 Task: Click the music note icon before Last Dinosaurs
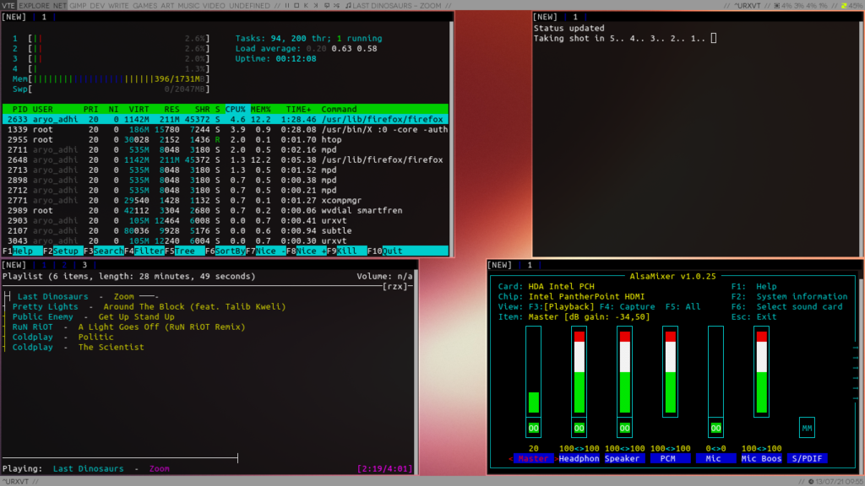point(348,6)
